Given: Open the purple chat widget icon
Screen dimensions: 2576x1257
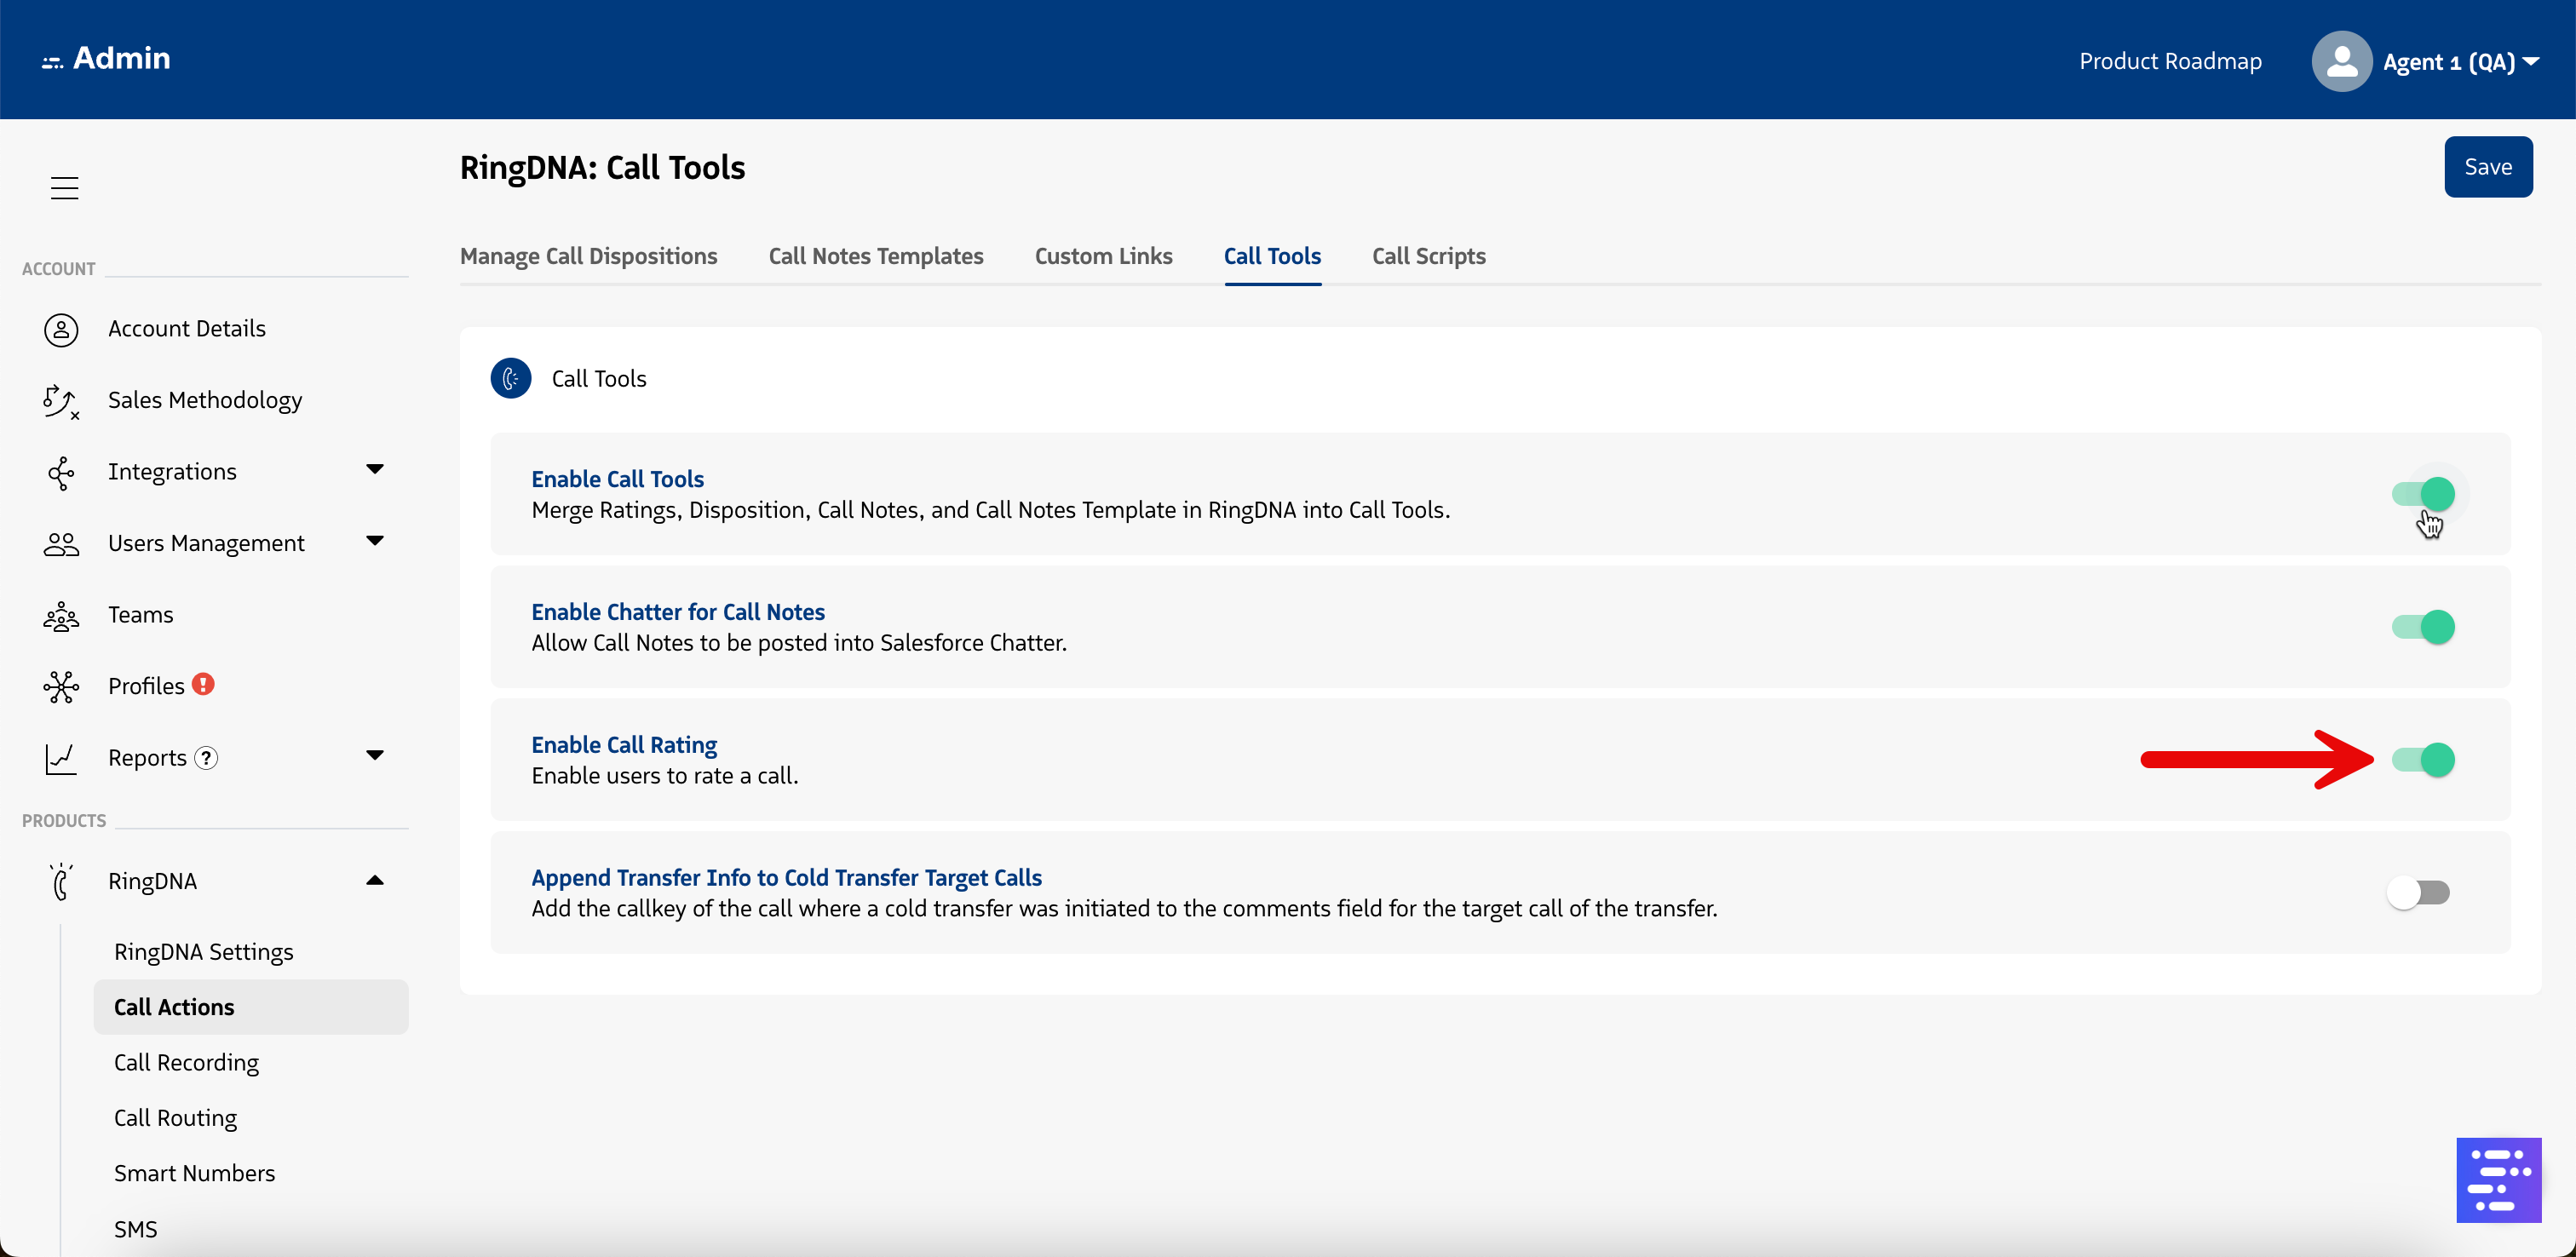Looking at the screenshot, I should click(x=2498, y=1180).
